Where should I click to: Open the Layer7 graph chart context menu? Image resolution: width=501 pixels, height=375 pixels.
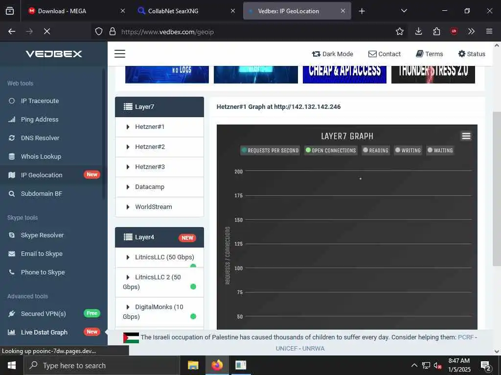[466, 136]
